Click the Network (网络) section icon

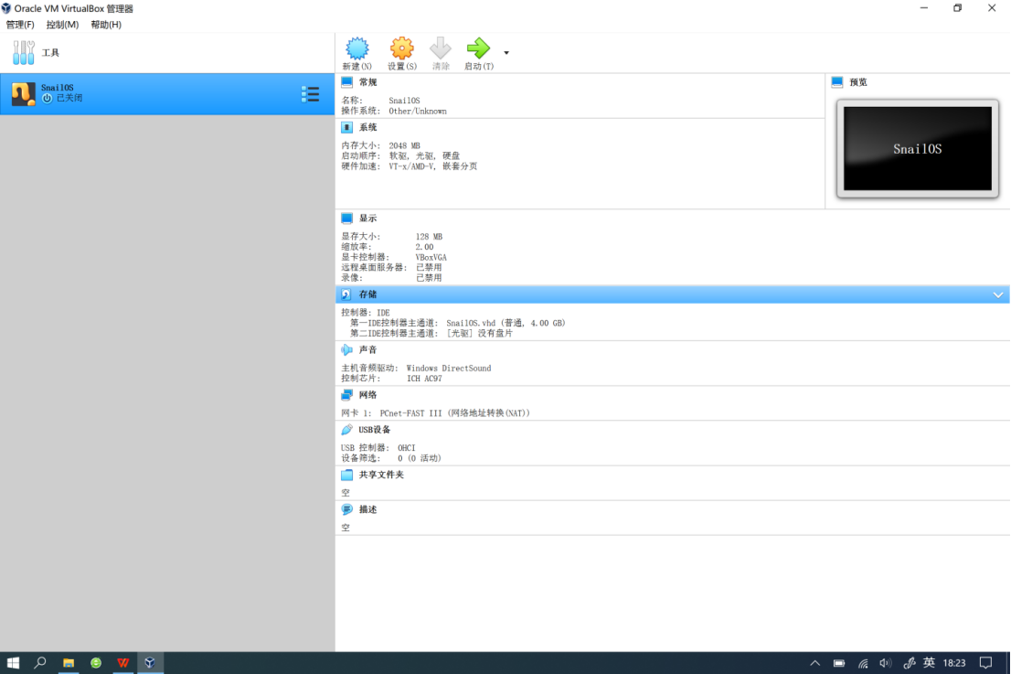coord(346,395)
